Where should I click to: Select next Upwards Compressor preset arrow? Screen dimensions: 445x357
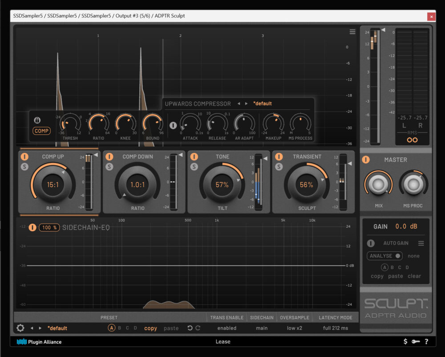point(246,103)
